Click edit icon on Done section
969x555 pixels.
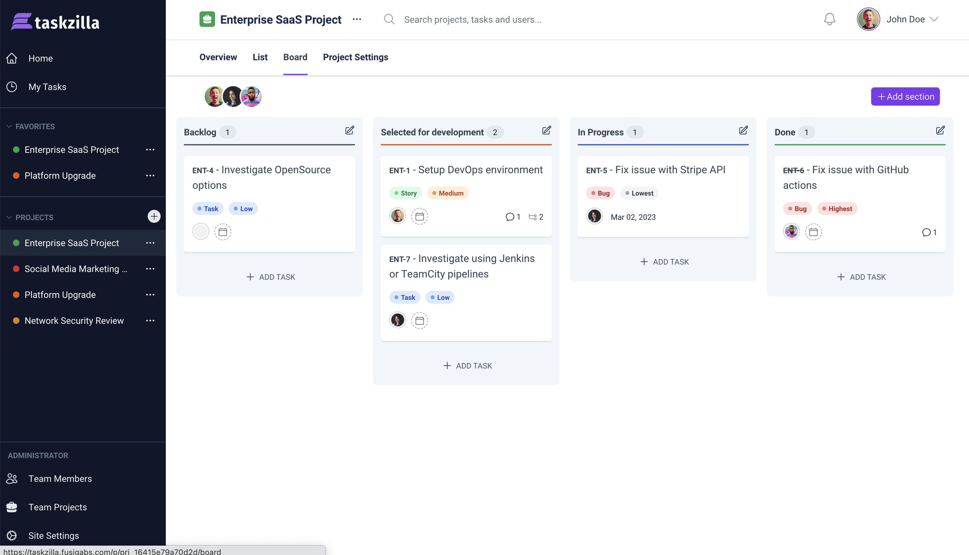[940, 130]
